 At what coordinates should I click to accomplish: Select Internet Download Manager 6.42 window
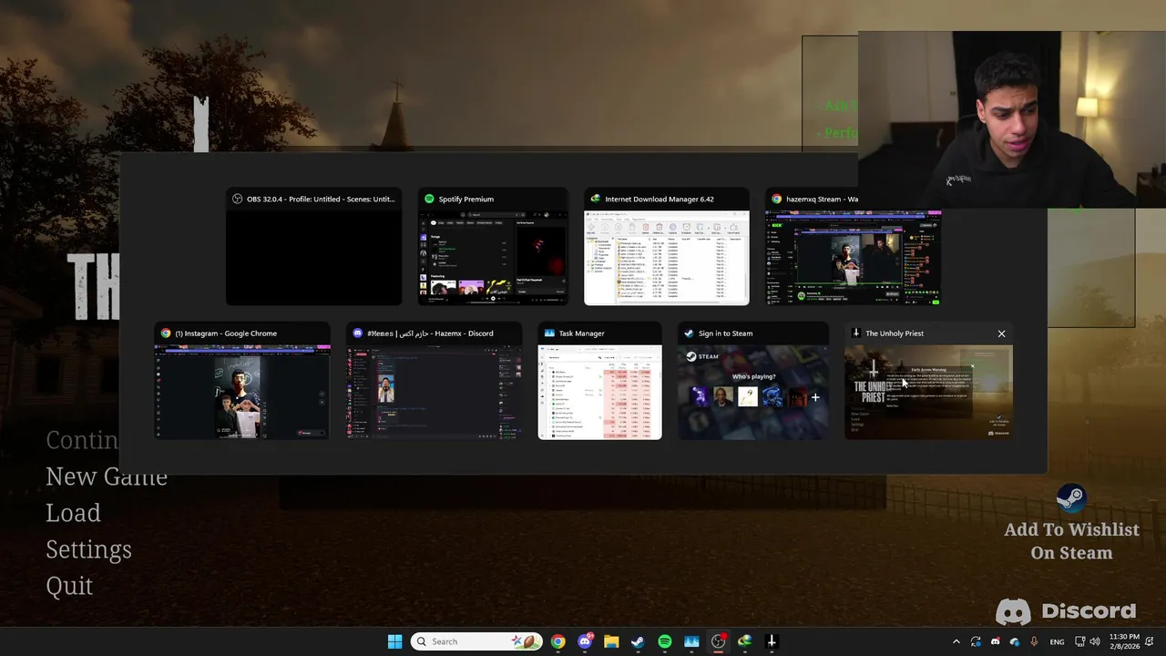[x=667, y=247]
